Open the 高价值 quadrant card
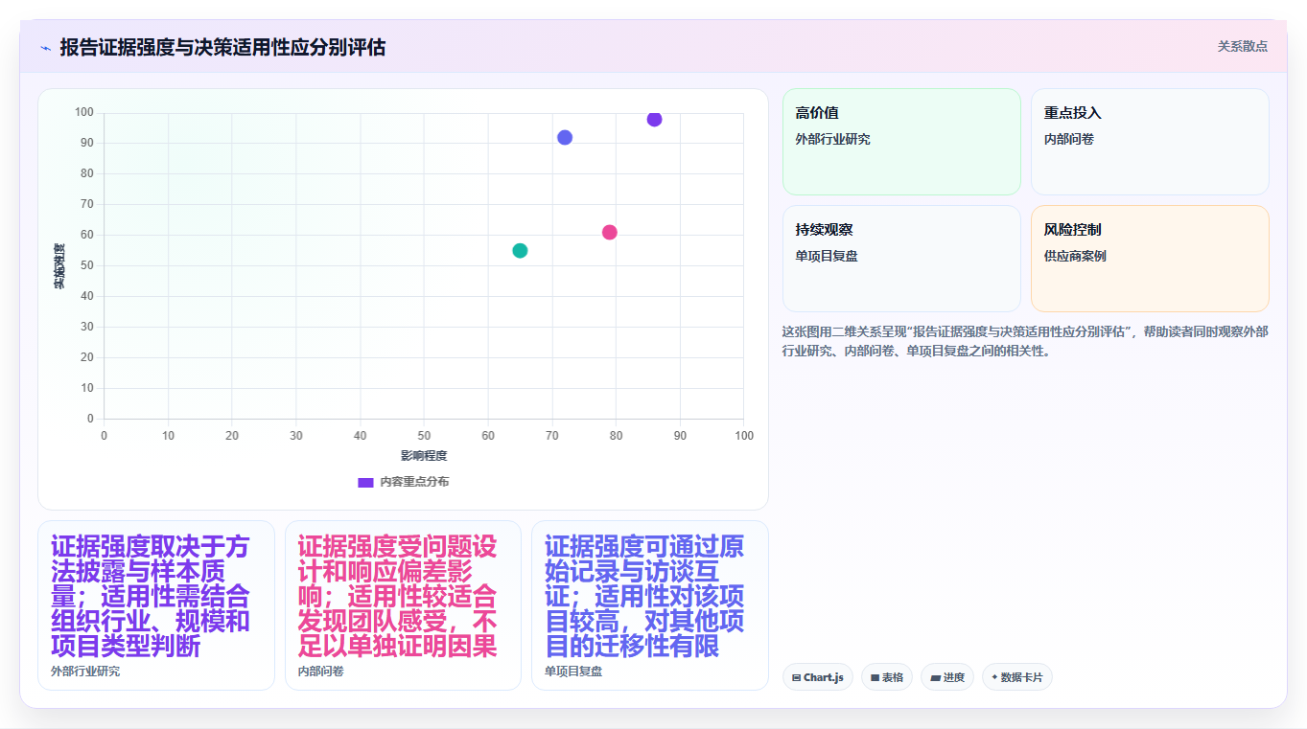This screenshot has width=1307, height=729. [901, 142]
